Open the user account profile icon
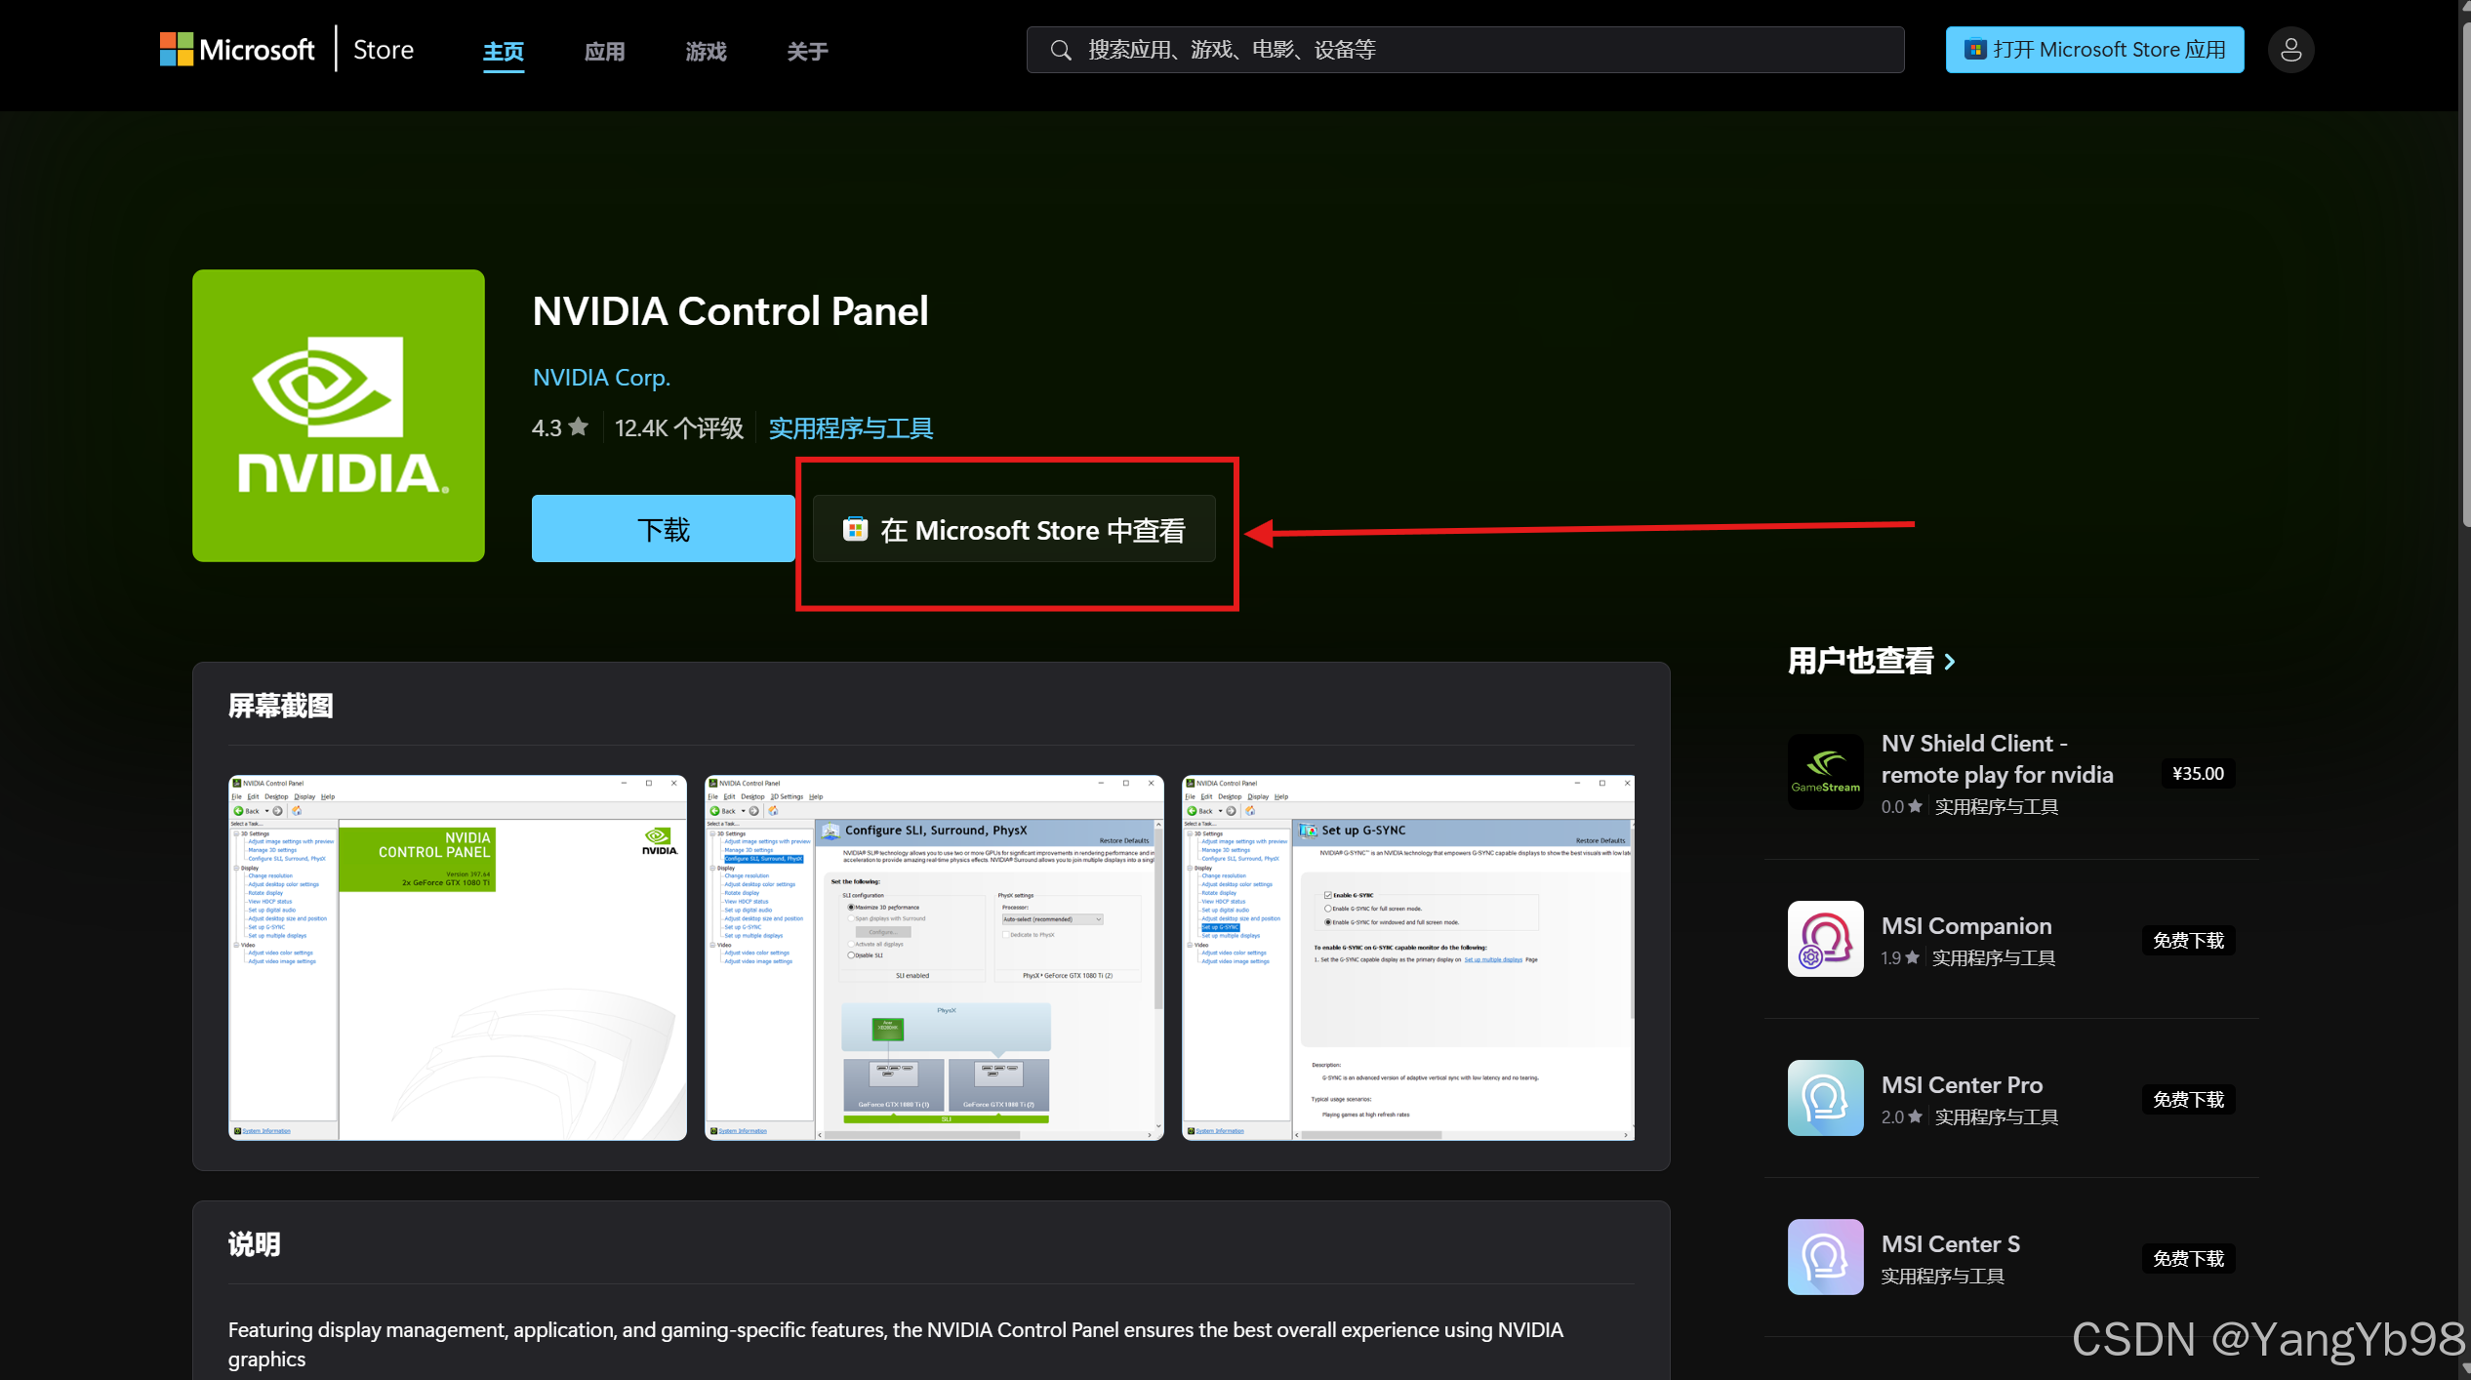Screen dimensions: 2471x1380 2290,50
